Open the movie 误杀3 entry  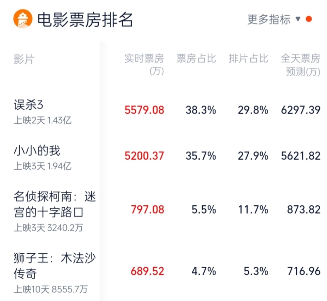point(28,105)
